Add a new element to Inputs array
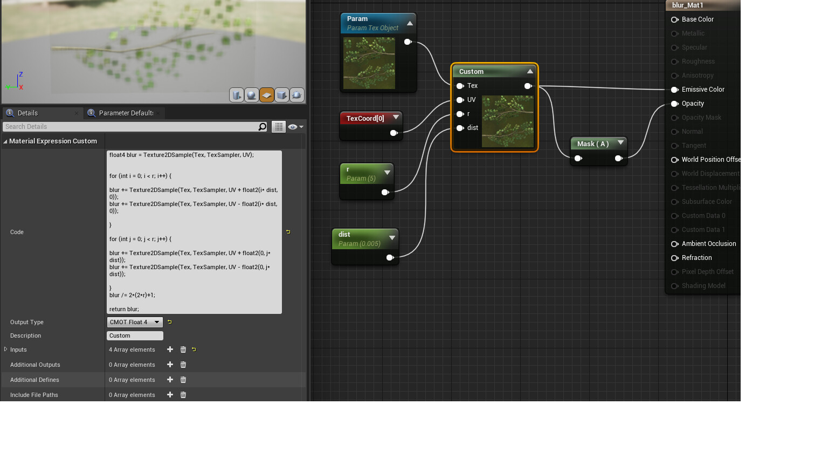Image resolution: width=828 pixels, height=466 pixels. pyautogui.click(x=170, y=349)
